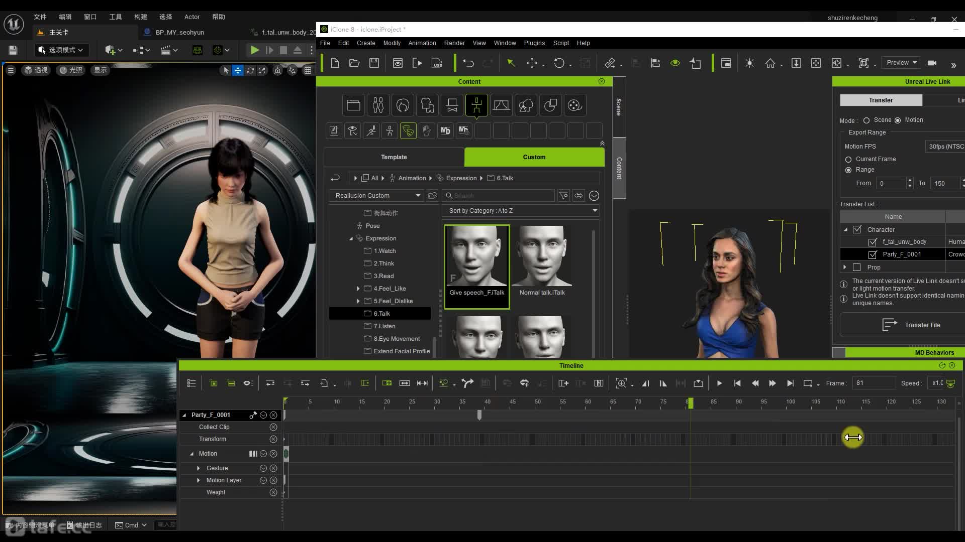965x542 pixels.
Task: Open the iClone Plugins menu
Action: pos(534,43)
